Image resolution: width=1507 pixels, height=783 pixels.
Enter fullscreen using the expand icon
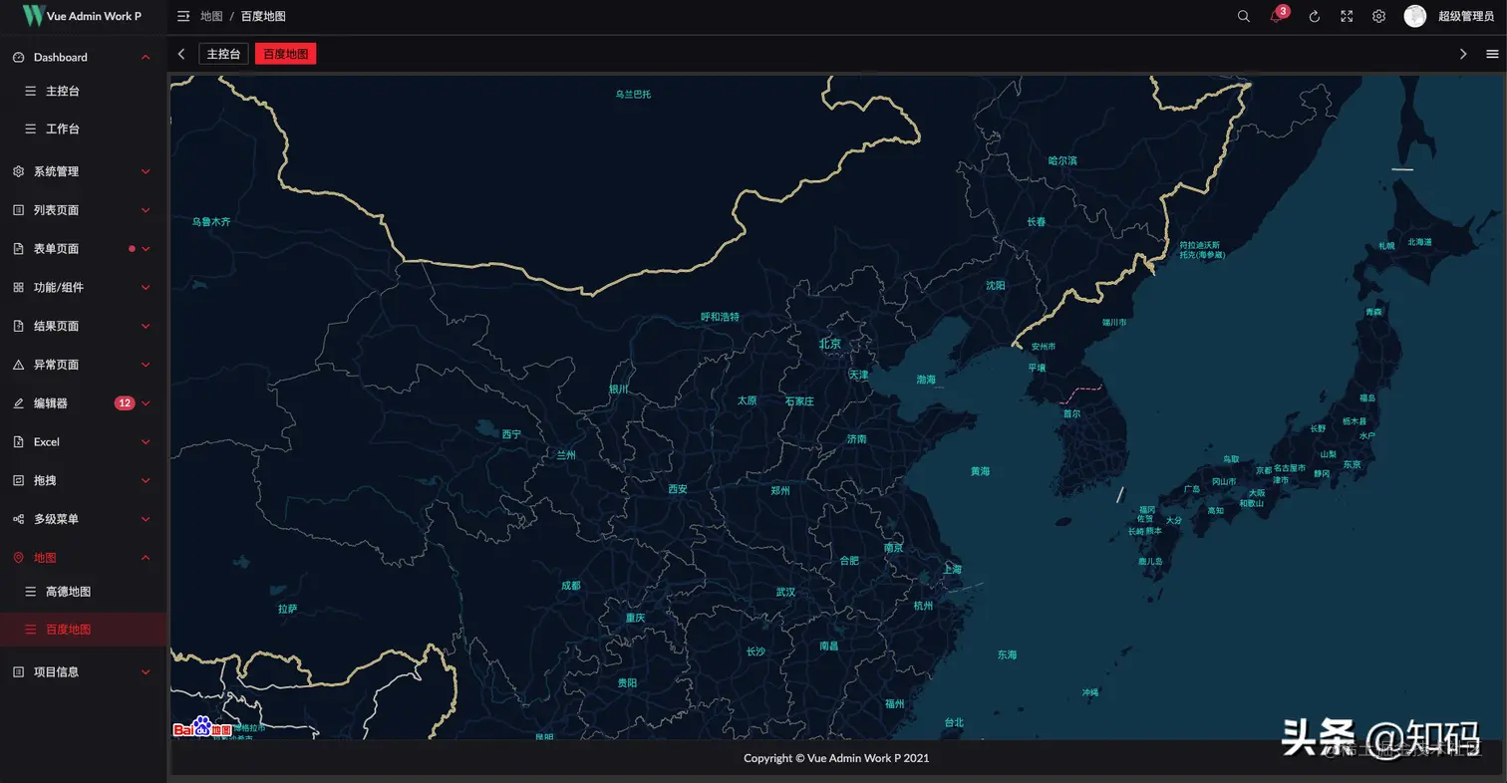click(1347, 16)
